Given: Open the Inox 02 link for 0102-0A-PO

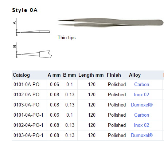Looking at the screenshot, I should (x=141, y=94).
